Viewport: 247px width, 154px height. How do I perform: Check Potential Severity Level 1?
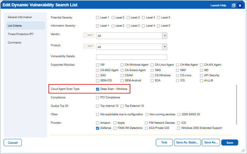click(x=98, y=18)
